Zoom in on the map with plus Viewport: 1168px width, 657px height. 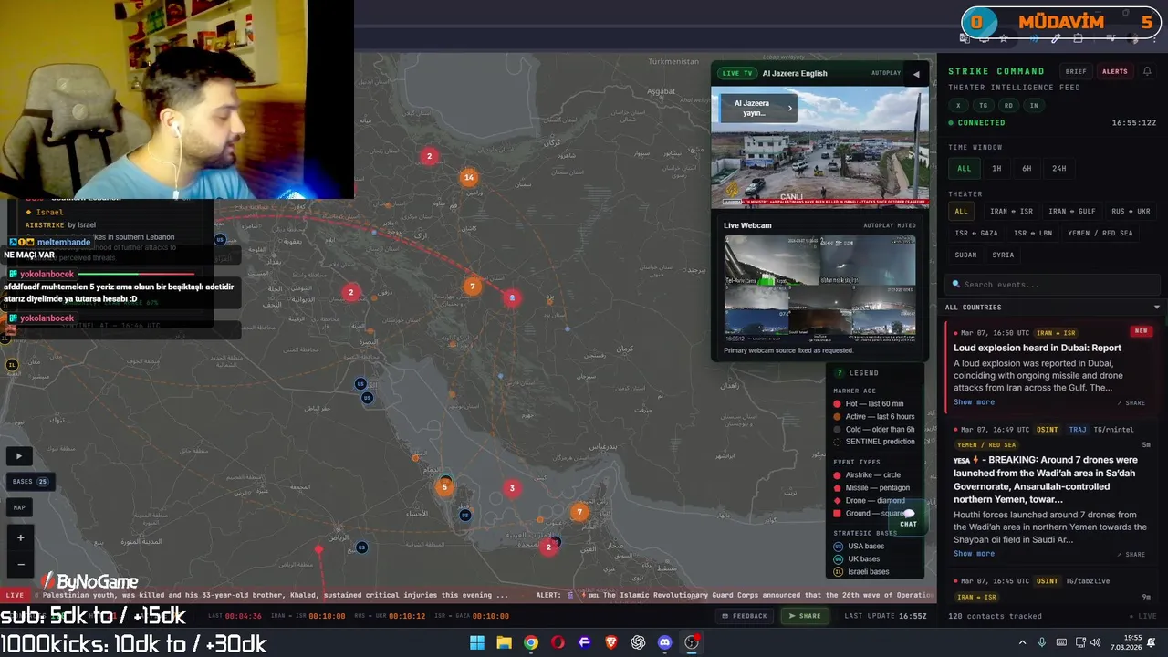20,538
